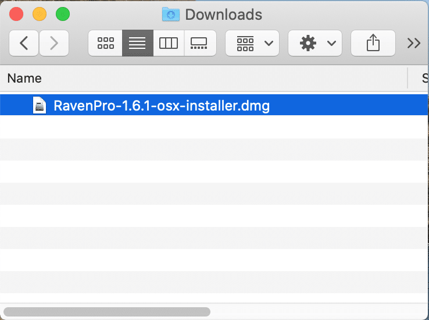The height and width of the screenshot is (320, 429).
Task: Switch to list view
Action: [x=138, y=43]
